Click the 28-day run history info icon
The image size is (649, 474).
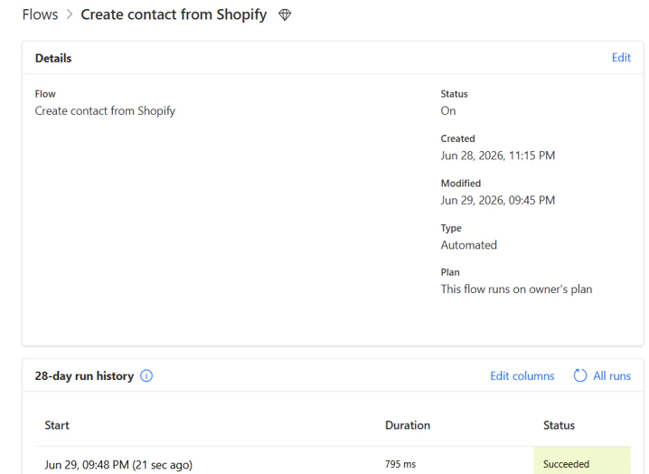click(x=146, y=375)
